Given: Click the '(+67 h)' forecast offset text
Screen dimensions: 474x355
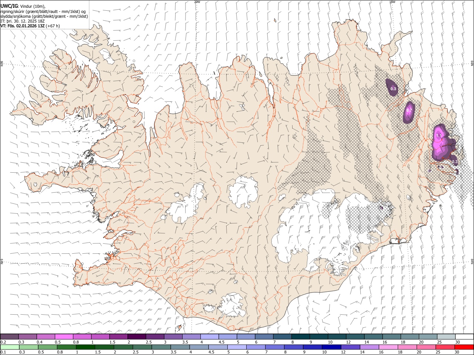Looking at the screenshot, I should pyautogui.click(x=53, y=26).
